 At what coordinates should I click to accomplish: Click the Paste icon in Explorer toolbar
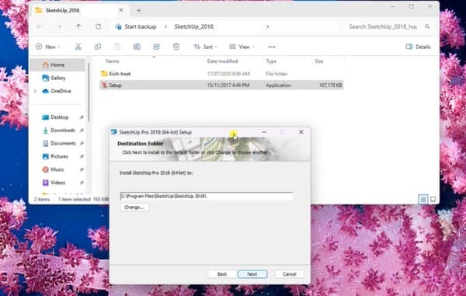click(x=117, y=47)
